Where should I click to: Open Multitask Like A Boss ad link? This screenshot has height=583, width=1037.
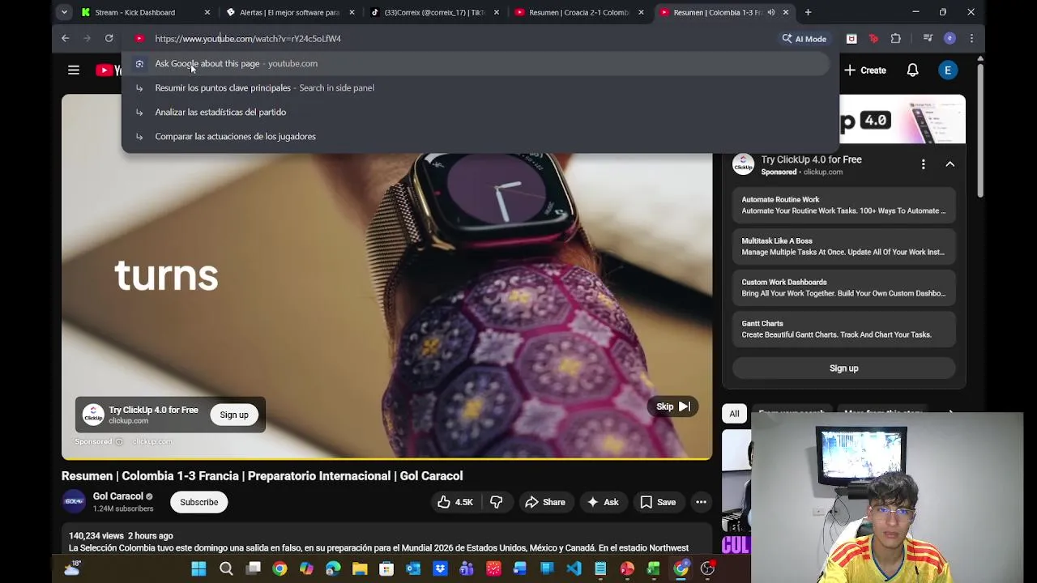tap(843, 246)
